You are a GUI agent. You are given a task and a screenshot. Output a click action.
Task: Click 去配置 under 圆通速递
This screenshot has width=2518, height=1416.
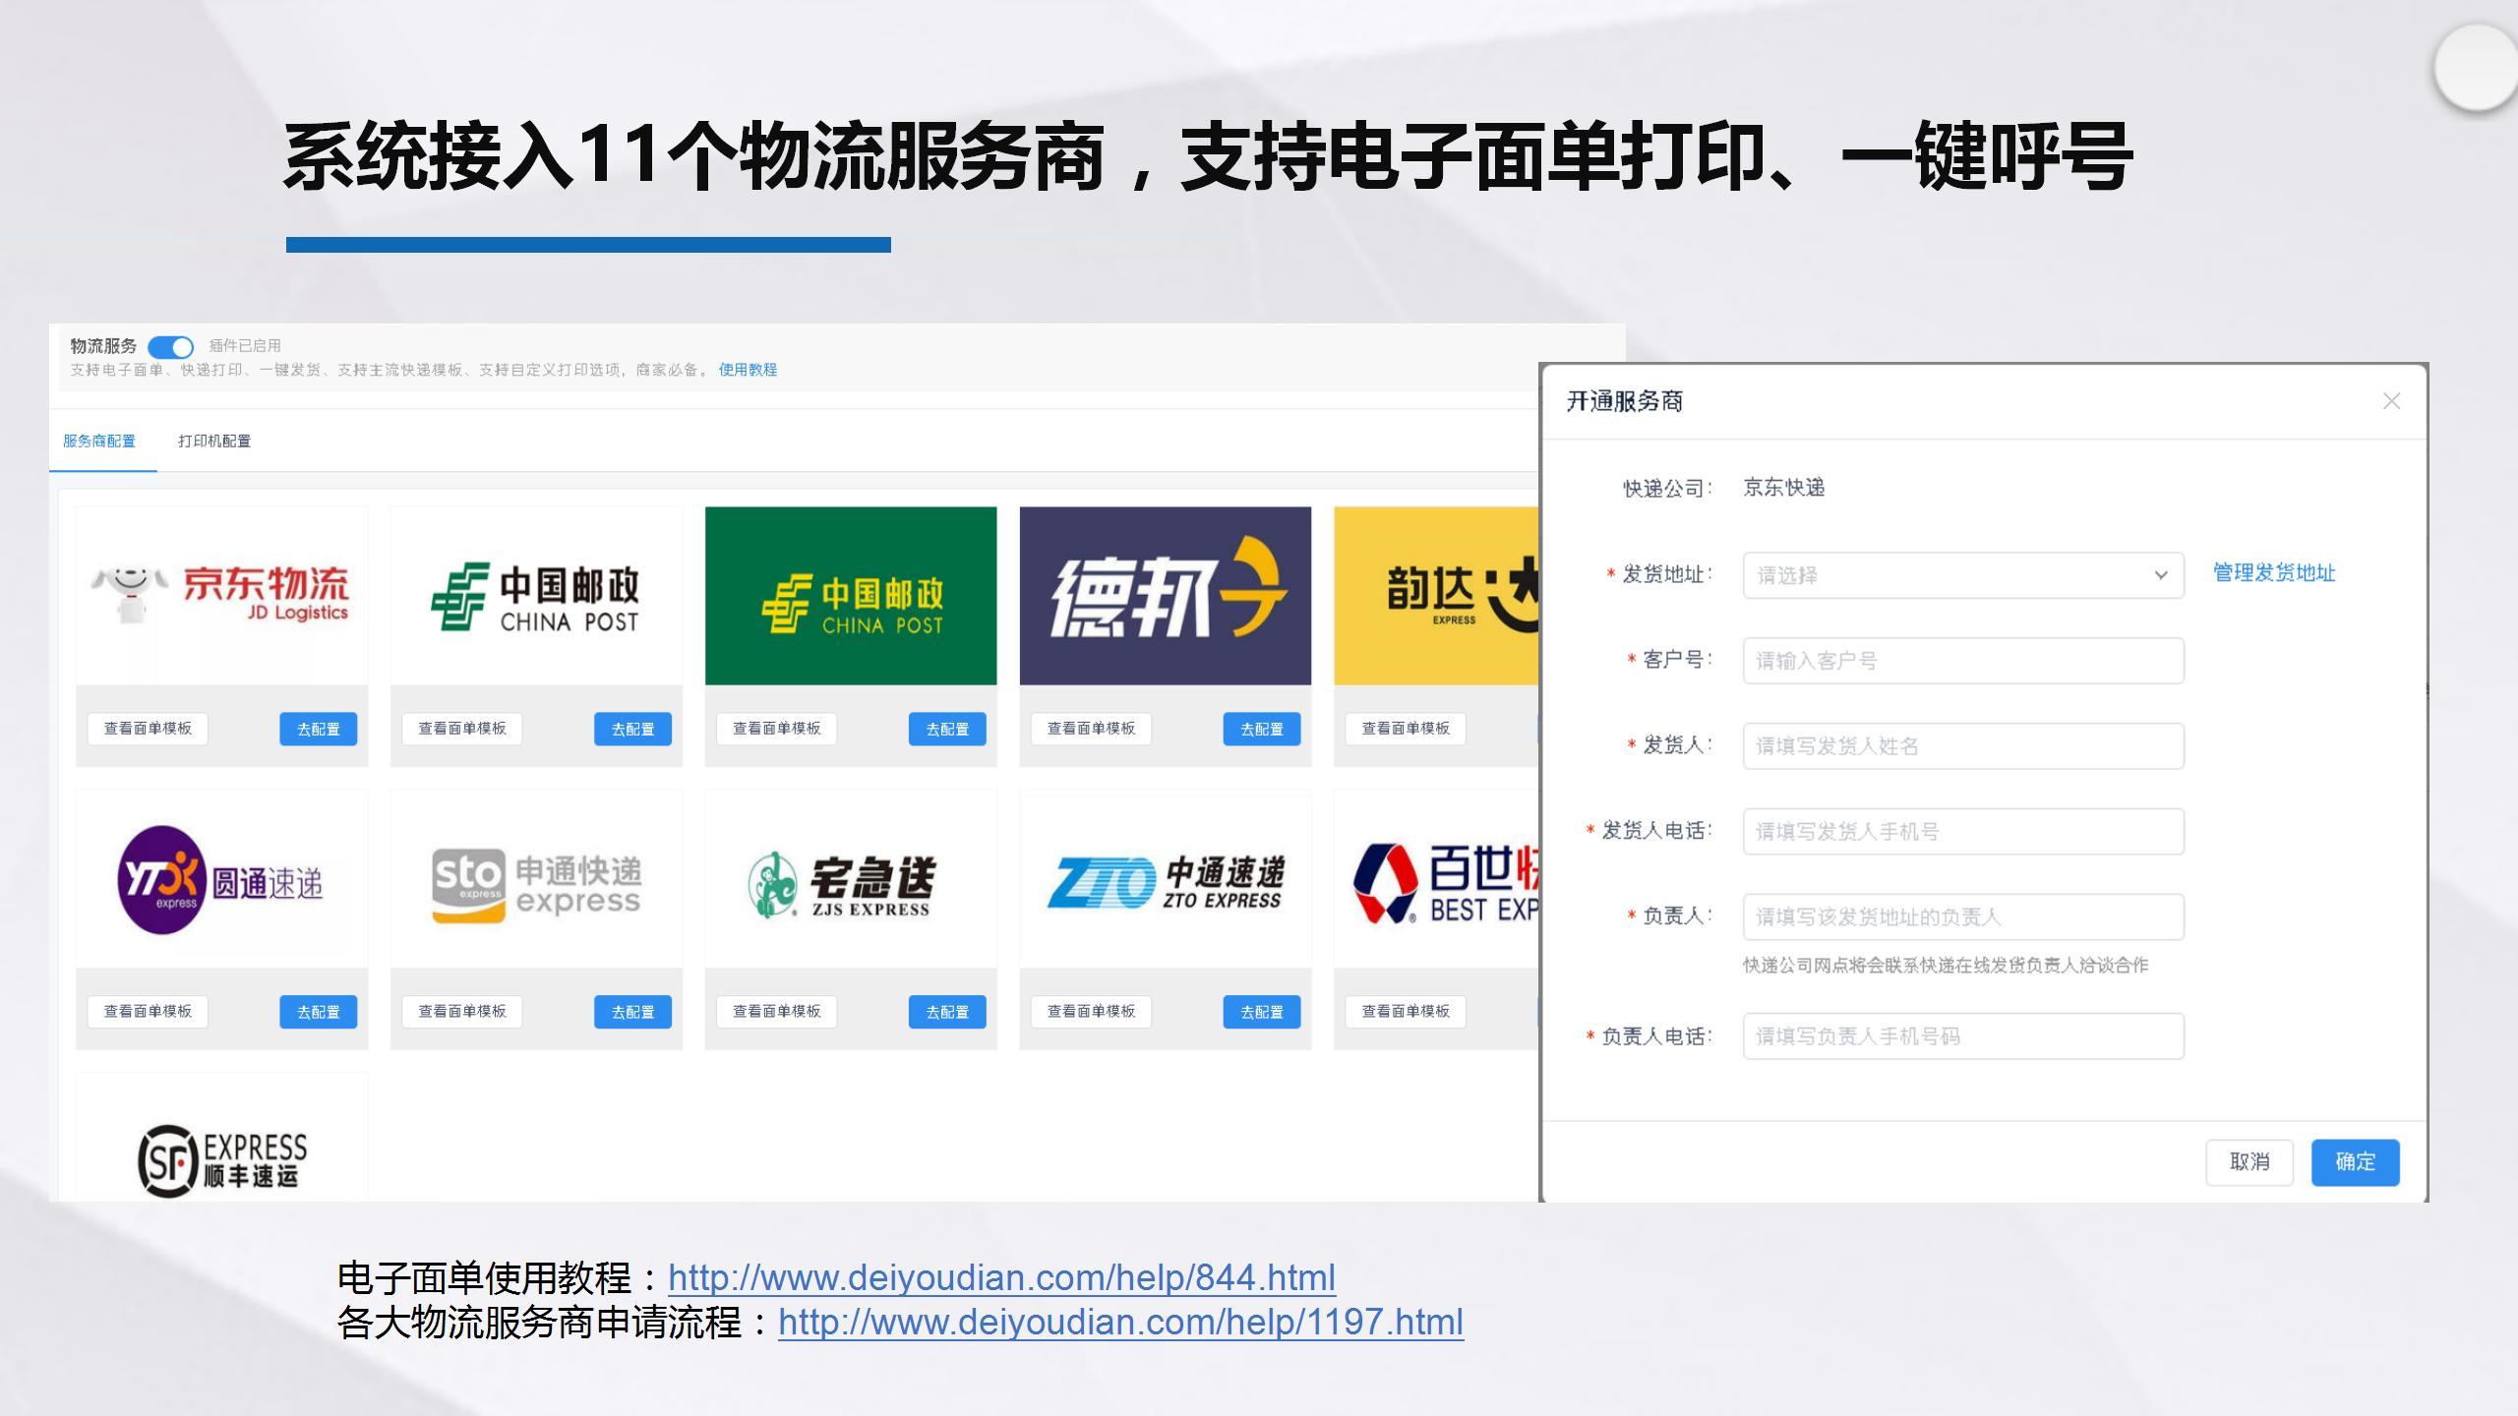coord(318,1012)
